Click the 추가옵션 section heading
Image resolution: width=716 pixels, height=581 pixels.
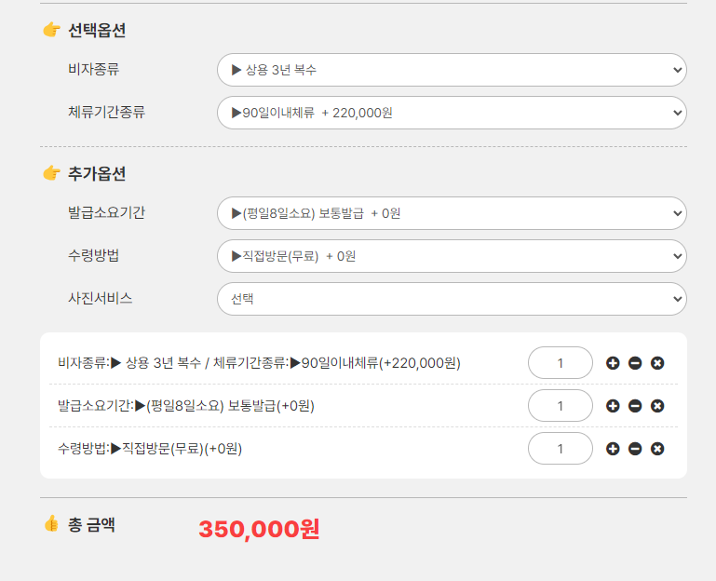pyautogui.click(x=97, y=174)
